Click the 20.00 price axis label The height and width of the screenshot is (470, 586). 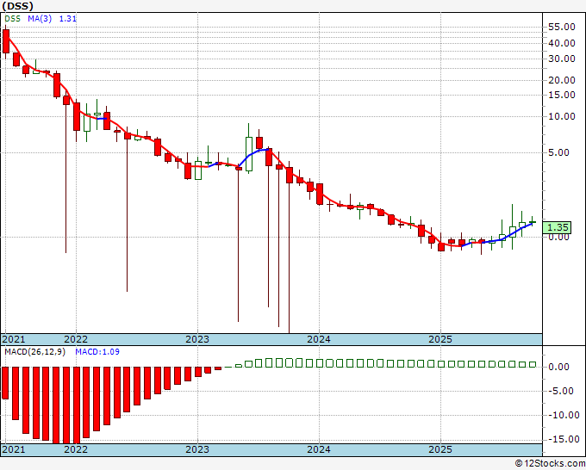point(561,80)
